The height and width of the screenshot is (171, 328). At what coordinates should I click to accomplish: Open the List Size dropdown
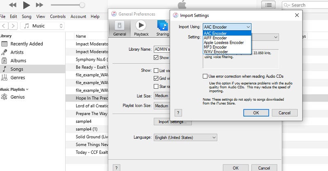[x=162, y=96]
